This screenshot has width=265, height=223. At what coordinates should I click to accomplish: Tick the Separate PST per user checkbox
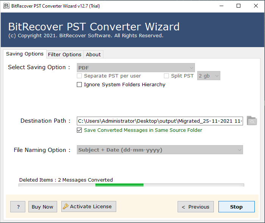click(79, 76)
